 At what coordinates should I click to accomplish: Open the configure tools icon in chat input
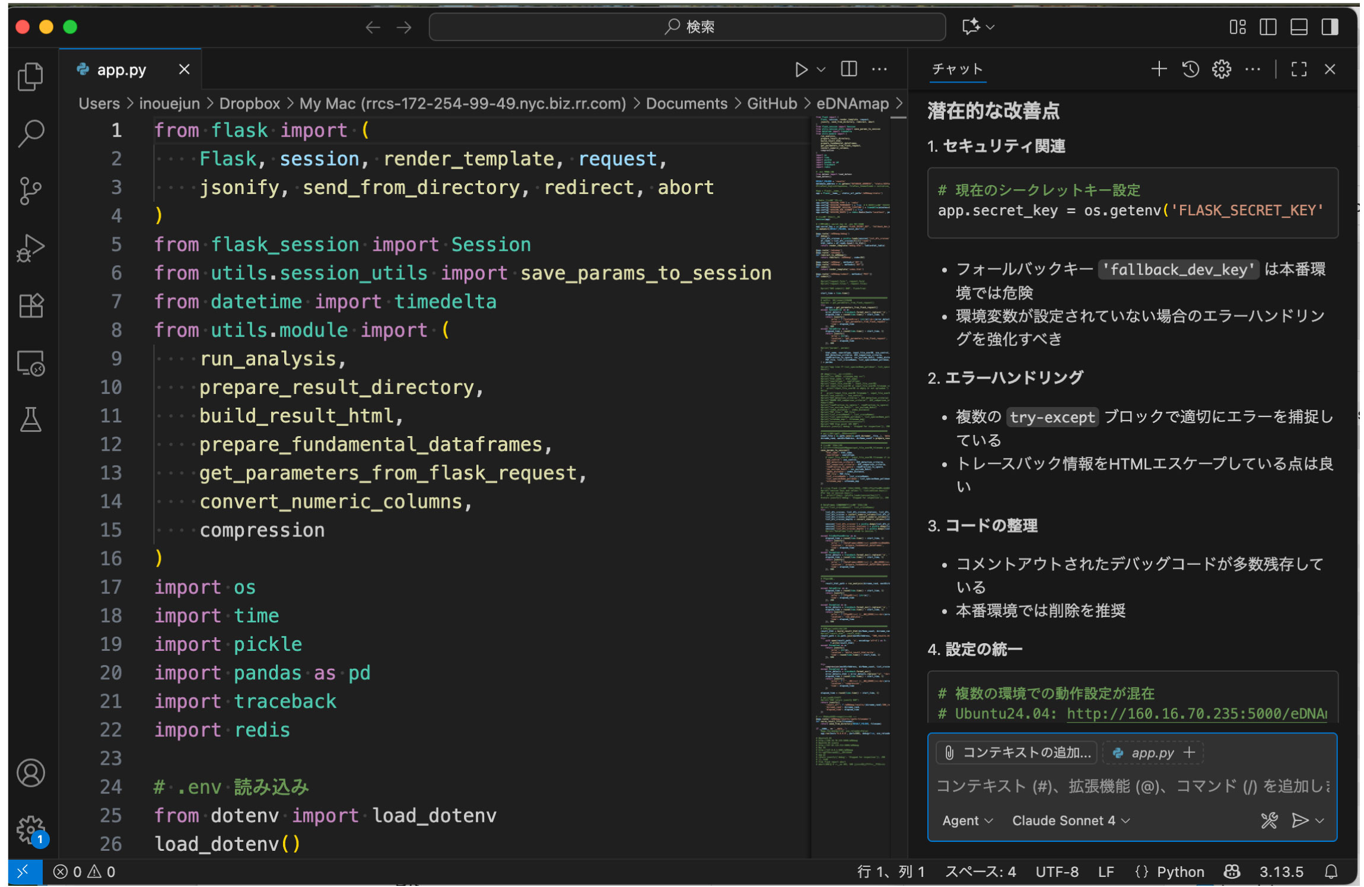1268,821
